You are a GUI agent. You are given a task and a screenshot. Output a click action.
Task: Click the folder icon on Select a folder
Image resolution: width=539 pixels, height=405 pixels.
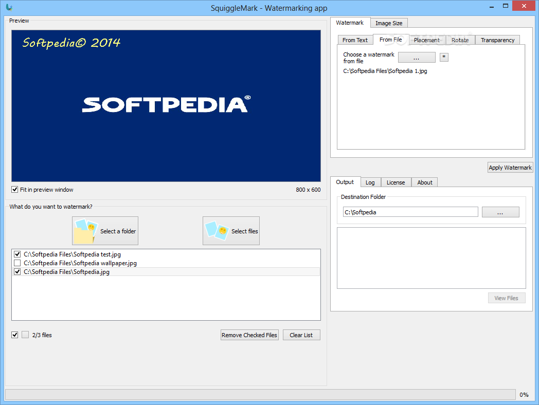[x=86, y=231]
